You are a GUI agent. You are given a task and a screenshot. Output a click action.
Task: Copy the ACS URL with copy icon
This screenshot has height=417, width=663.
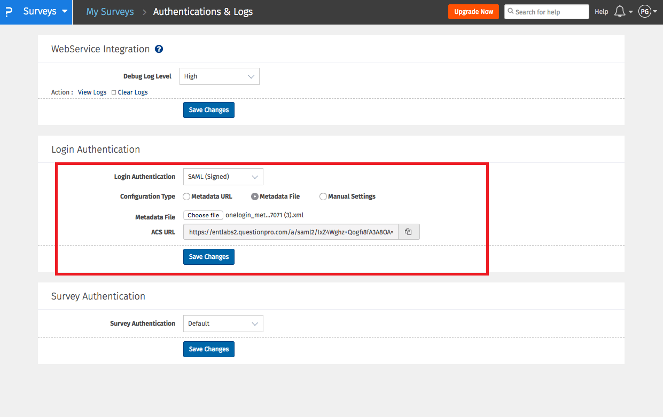409,232
